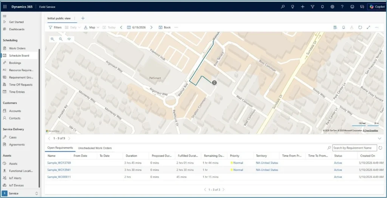
Task: Open the lightbulb assistant icon
Action: 293,7
